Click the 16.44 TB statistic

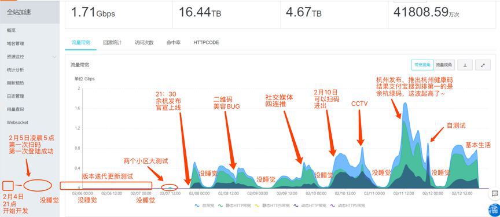[200, 12]
